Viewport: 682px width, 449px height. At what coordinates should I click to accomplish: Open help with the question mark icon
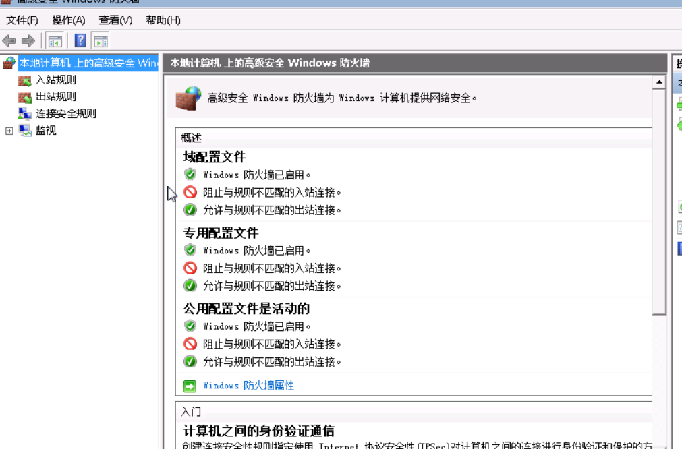(80, 41)
